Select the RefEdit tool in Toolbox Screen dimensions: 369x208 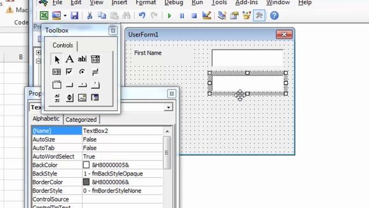(95, 98)
